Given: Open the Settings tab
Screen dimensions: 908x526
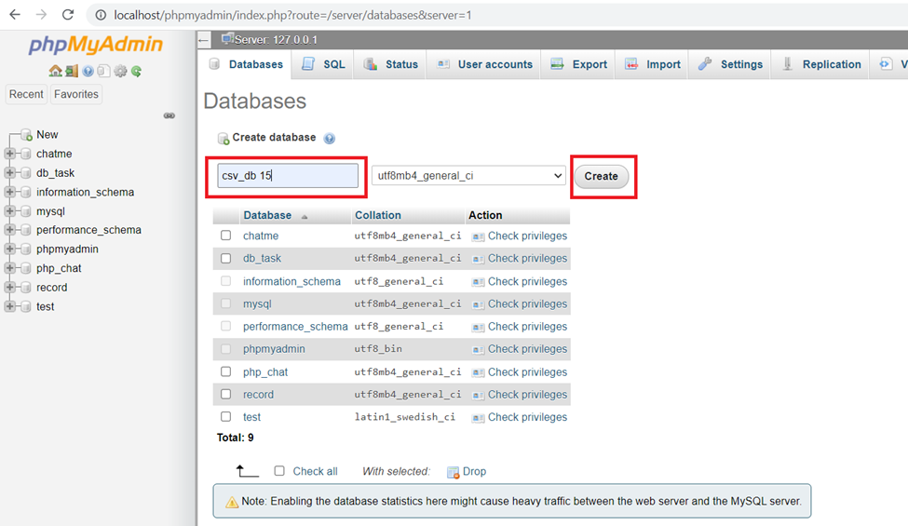Looking at the screenshot, I should [730, 64].
